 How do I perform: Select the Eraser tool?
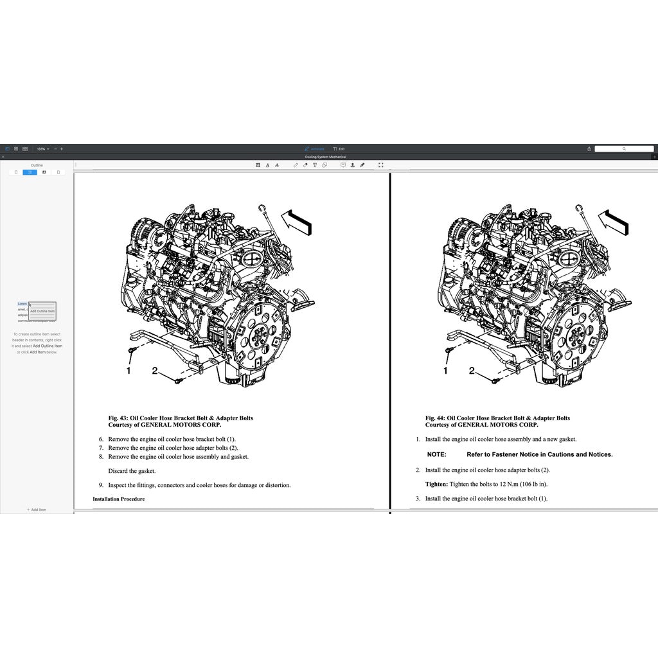tap(305, 164)
